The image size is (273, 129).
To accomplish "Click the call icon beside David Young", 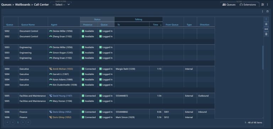I will [x=51, y=96].
